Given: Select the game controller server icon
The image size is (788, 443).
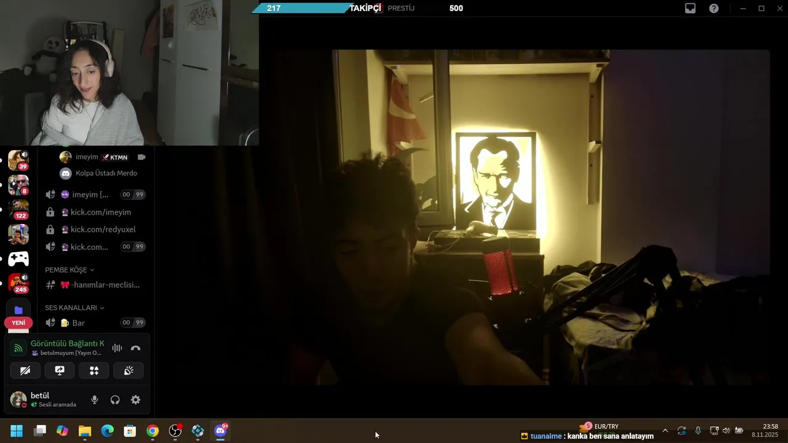Looking at the screenshot, I should pos(18,259).
